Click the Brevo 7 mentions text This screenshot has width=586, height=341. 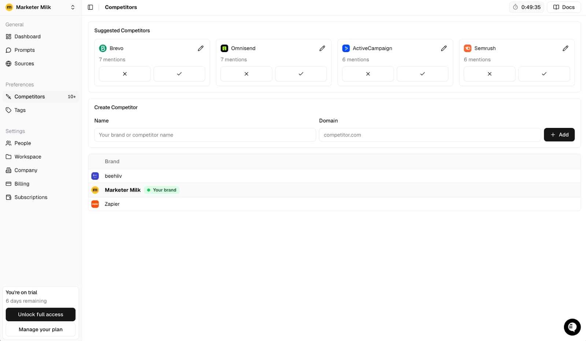pyautogui.click(x=112, y=60)
